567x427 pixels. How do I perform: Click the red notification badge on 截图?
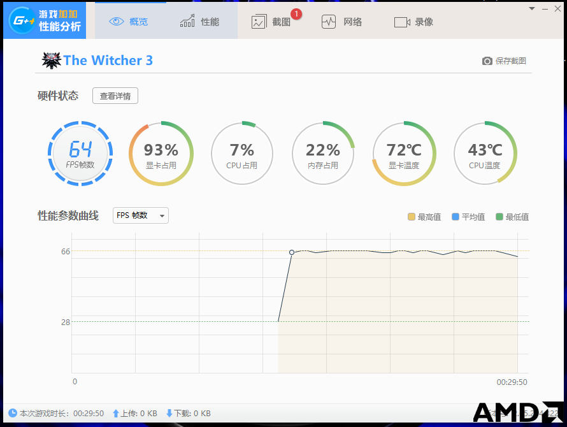point(296,14)
